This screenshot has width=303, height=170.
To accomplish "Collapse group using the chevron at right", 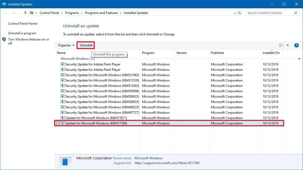I will (x=299, y=59).
